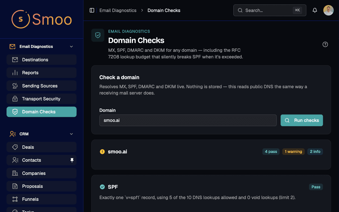Open notifications bell
The height and width of the screenshot is (212, 339).
(315, 10)
